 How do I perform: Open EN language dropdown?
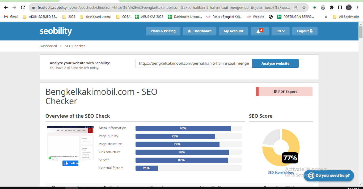click(x=280, y=31)
